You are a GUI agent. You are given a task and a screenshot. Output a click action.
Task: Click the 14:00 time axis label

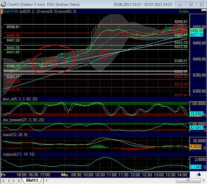[182, 175]
